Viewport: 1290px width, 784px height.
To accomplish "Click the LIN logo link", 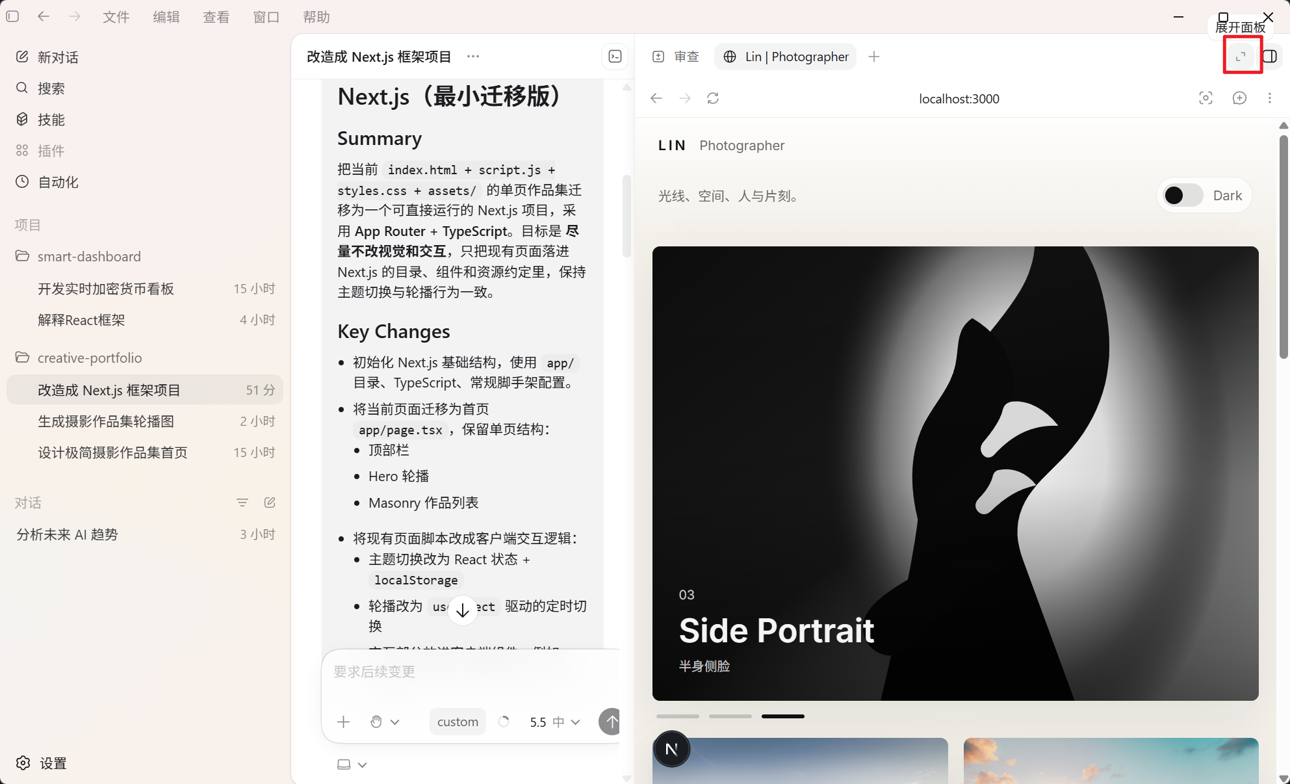I will tap(672, 145).
